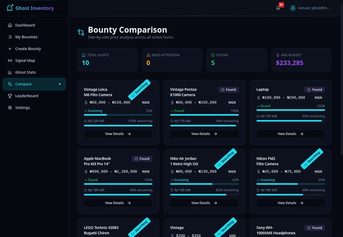Click trend icon beside Found on Vintage Pentax card

coord(172,111)
